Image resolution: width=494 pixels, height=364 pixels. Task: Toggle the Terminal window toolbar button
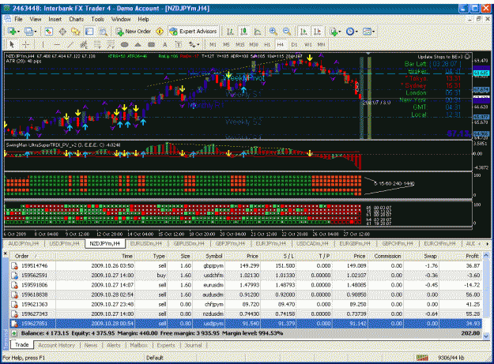click(x=89, y=32)
